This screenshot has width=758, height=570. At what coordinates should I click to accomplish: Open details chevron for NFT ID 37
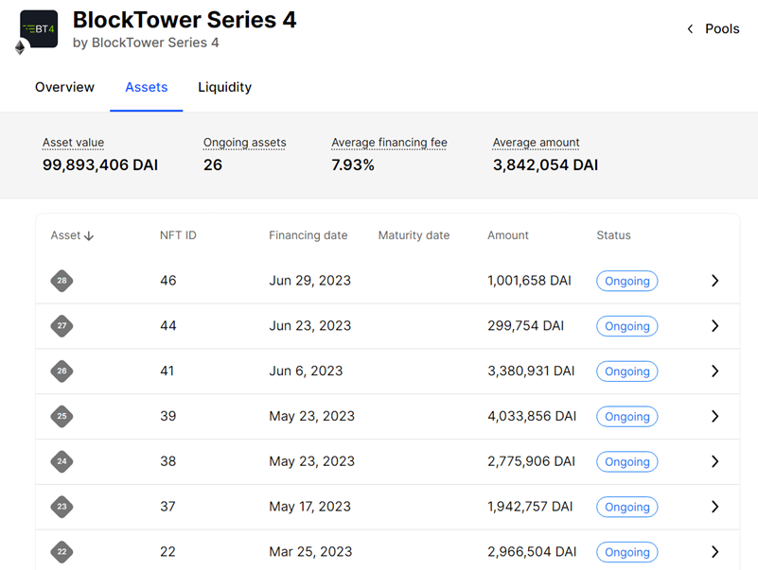coord(715,507)
